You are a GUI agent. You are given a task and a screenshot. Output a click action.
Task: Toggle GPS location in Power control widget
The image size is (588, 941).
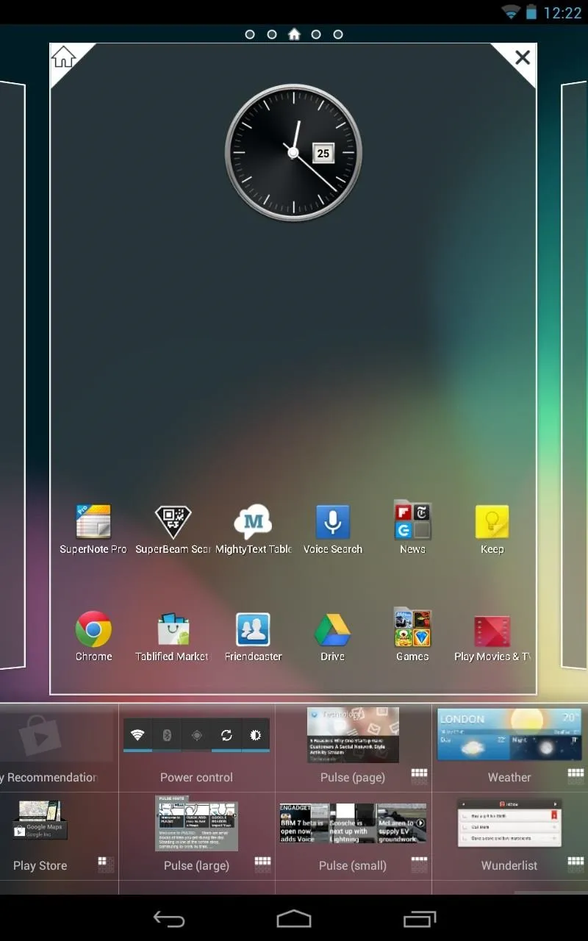coord(196,735)
